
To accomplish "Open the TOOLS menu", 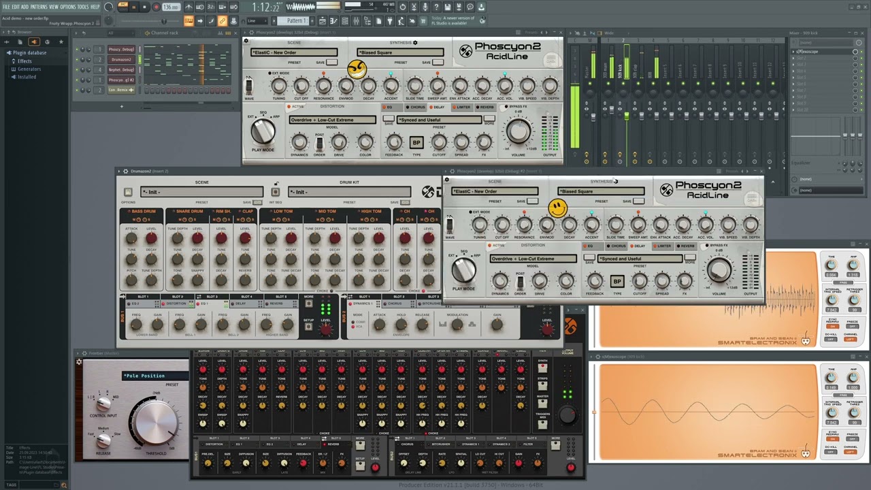I will [x=83, y=7].
